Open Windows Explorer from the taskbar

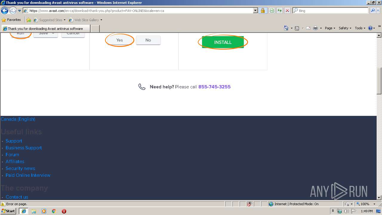[34, 211]
